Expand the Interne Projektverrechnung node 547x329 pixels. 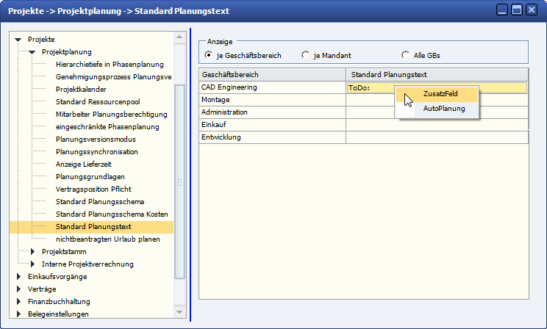32,264
